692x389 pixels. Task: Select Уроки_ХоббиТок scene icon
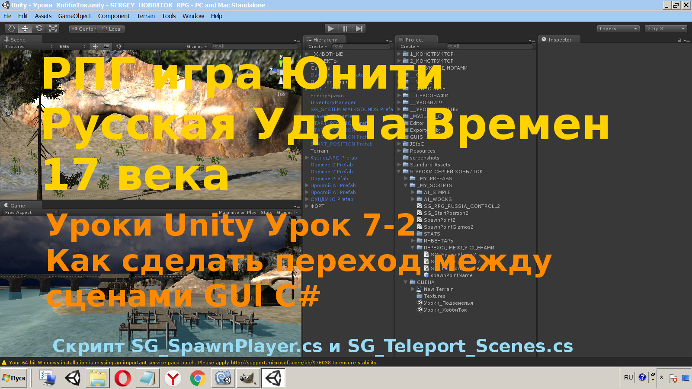[420, 310]
